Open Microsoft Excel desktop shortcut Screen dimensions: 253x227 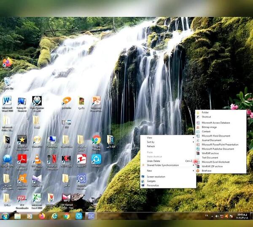pyautogui.click(x=37, y=201)
